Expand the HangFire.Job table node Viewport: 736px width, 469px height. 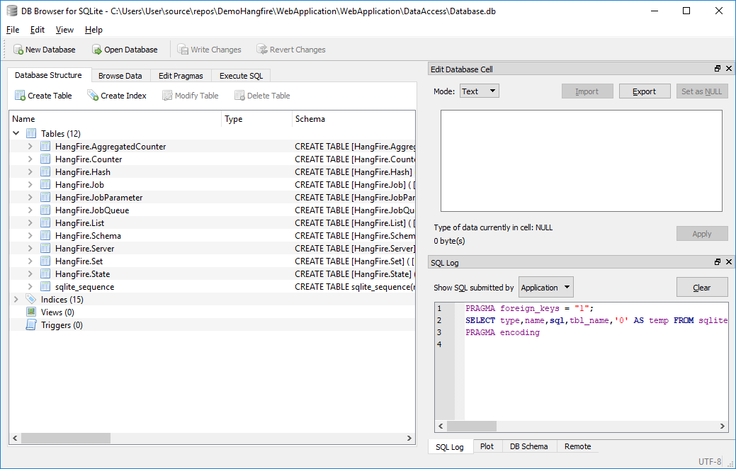30,184
